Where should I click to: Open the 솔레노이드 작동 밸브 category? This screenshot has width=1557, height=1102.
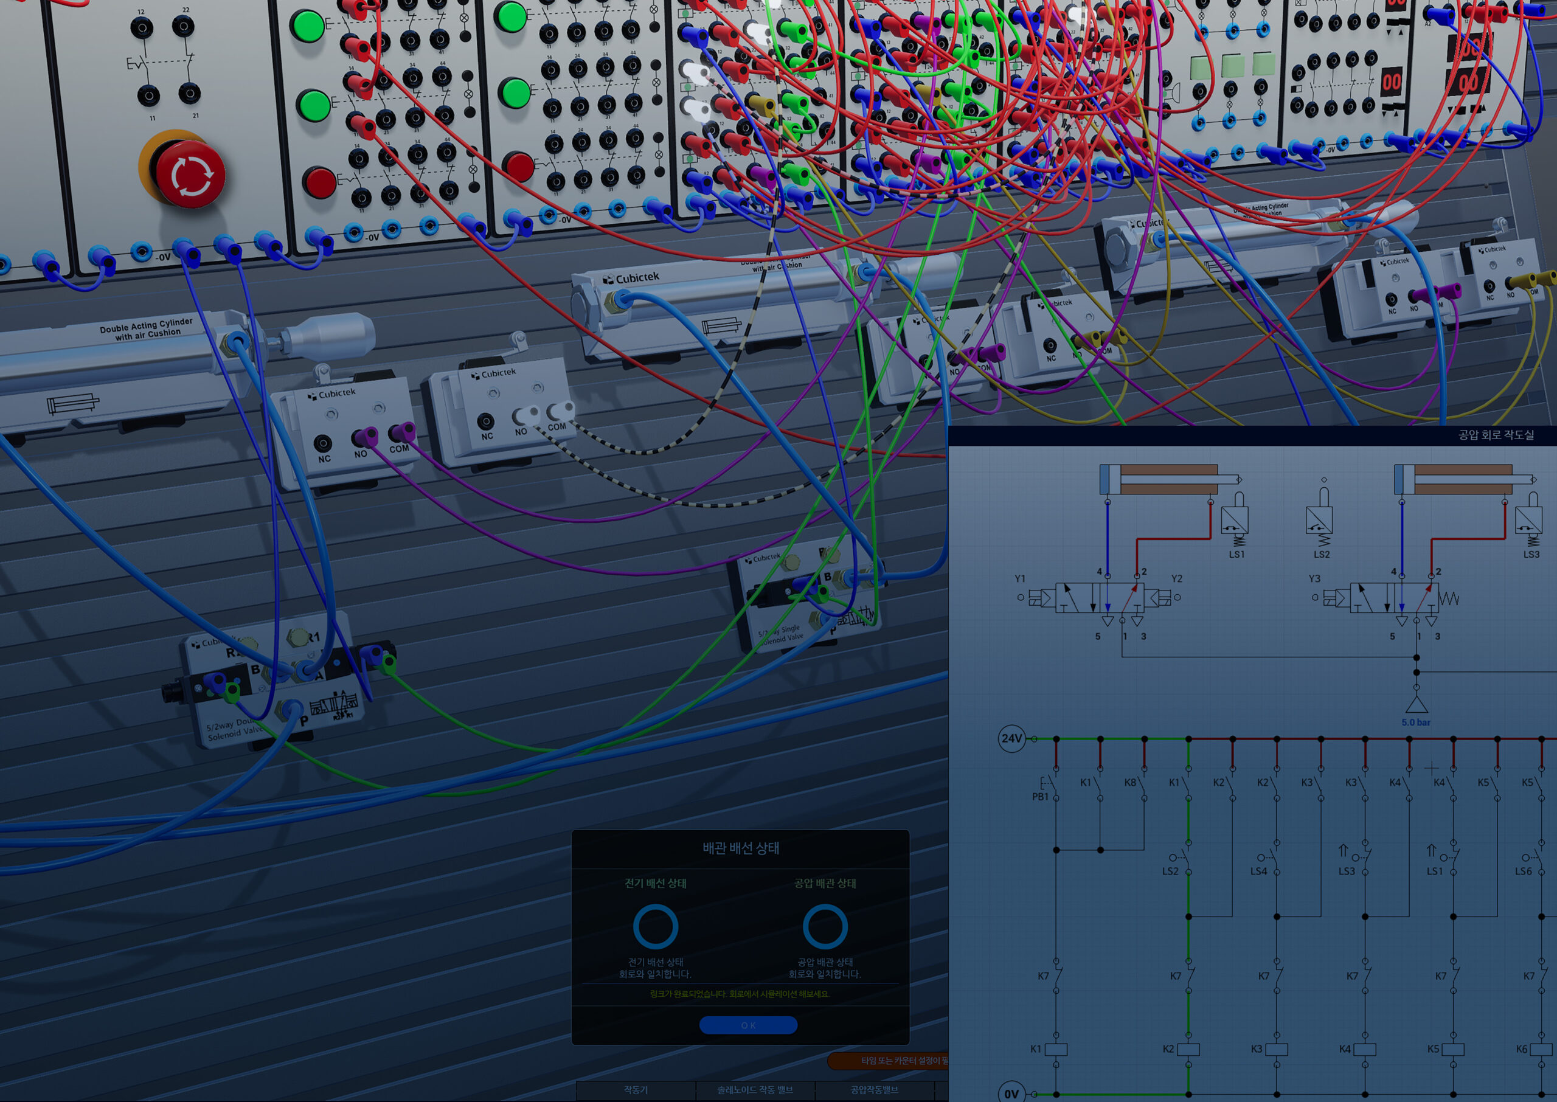point(754,1090)
